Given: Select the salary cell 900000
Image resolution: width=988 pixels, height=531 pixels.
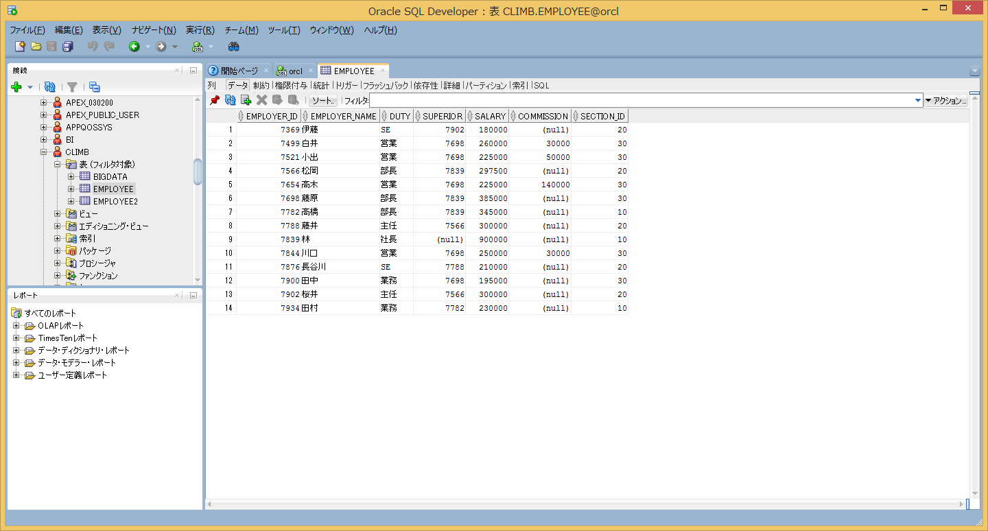Looking at the screenshot, I should click(x=488, y=239).
